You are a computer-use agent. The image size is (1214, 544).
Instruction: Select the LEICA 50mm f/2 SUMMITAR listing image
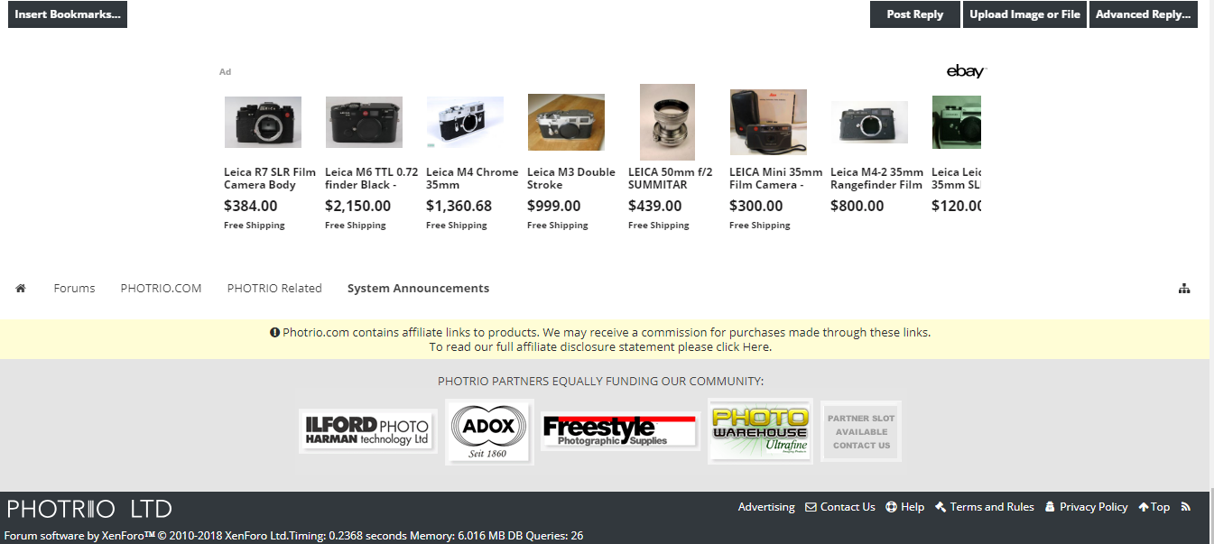[667, 123]
